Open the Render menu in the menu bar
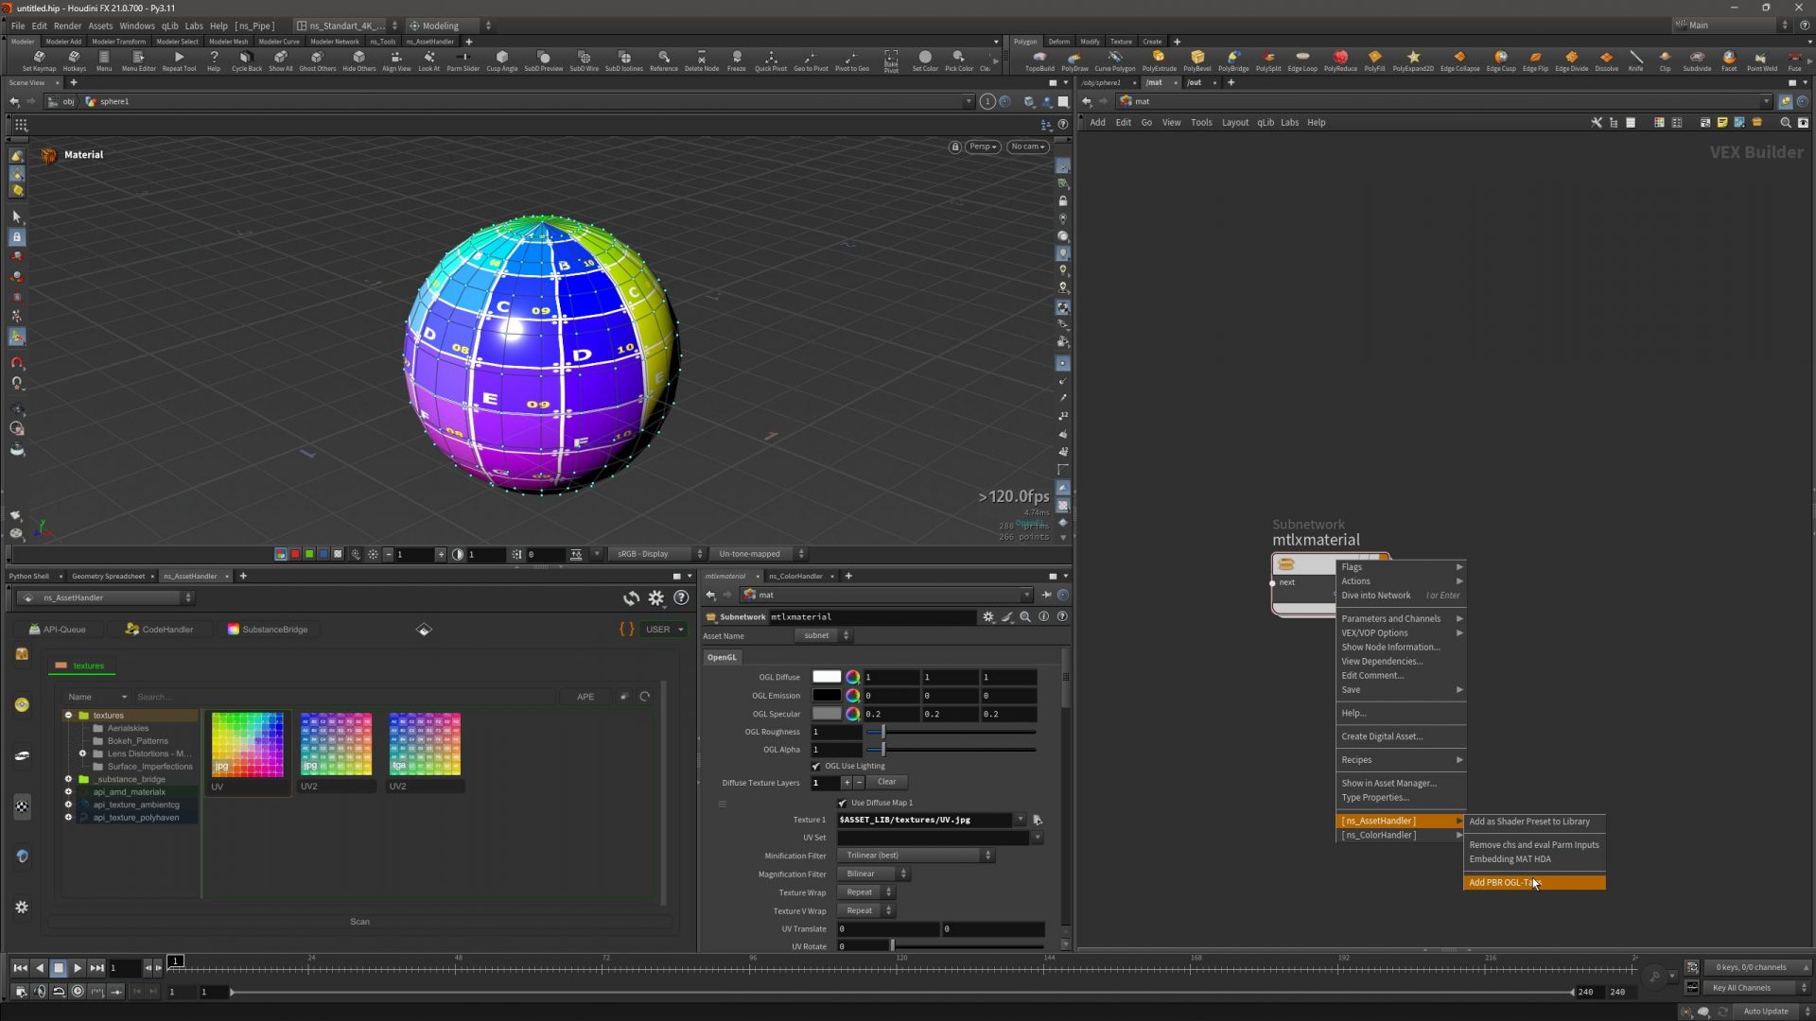The image size is (1816, 1021). pos(67,26)
